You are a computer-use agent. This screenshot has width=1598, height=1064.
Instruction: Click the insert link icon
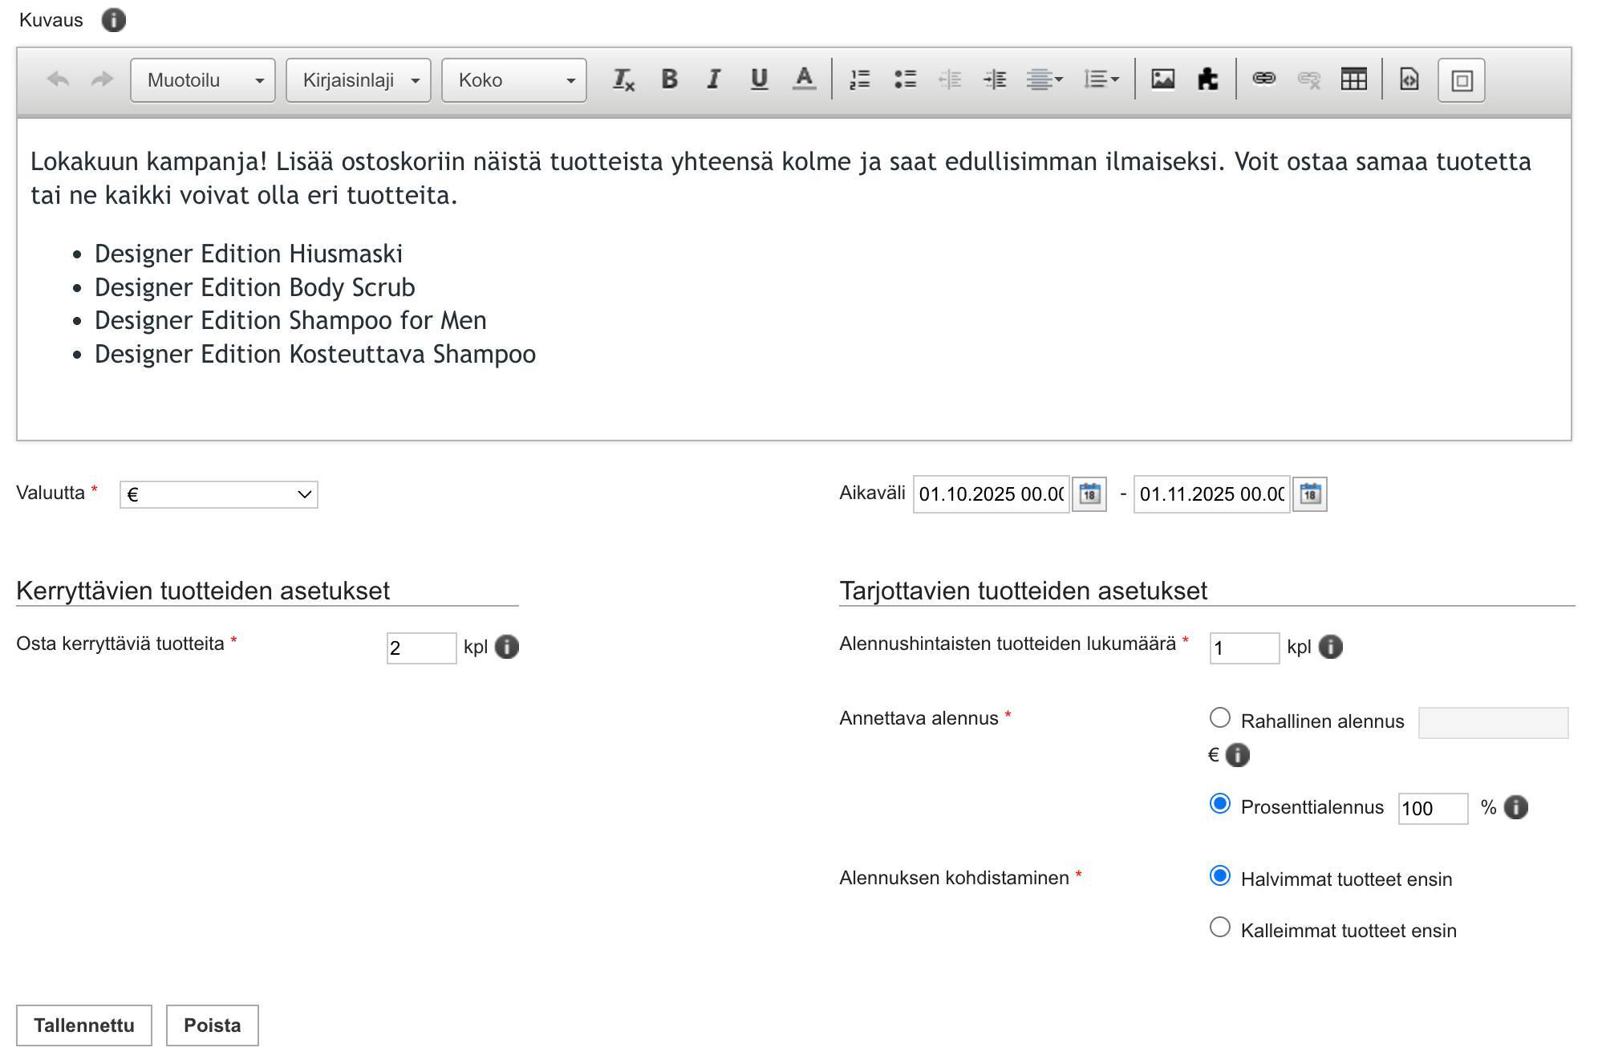[1263, 79]
